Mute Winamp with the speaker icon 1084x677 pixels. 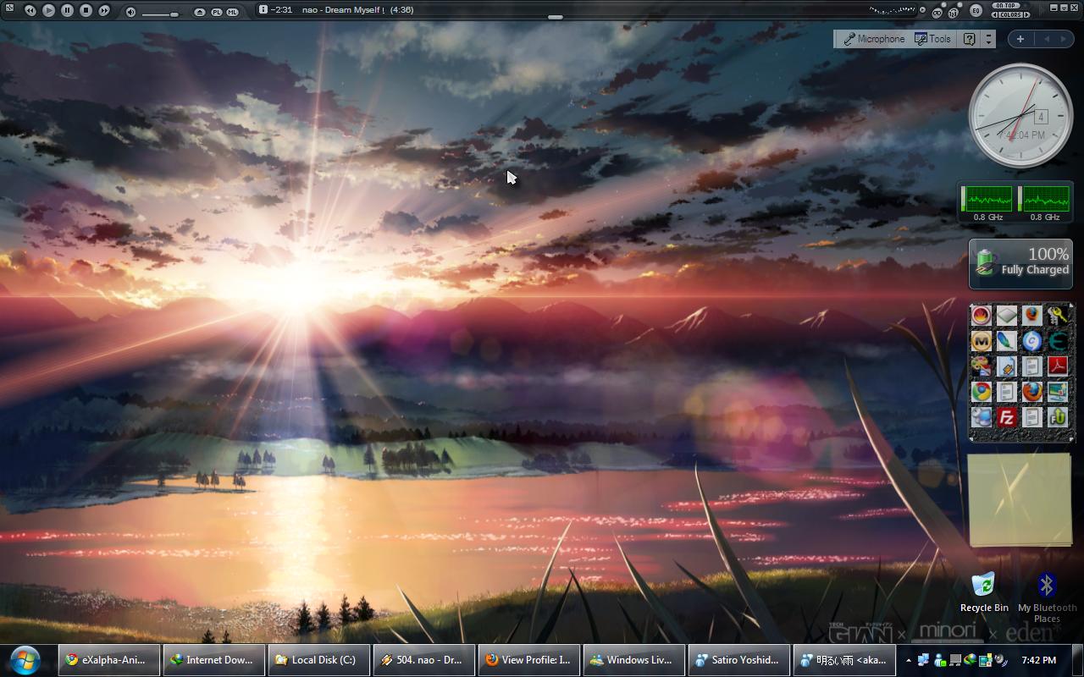click(x=130, y=12)
